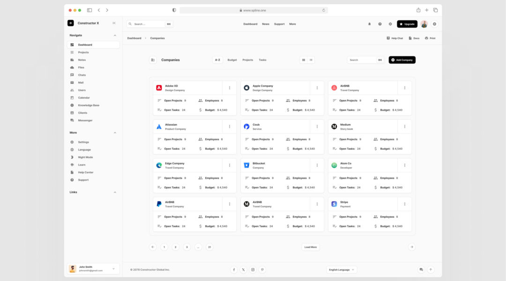506x281 pixels.
Task: Open options menu for Medium card
Action: point(405,126)
